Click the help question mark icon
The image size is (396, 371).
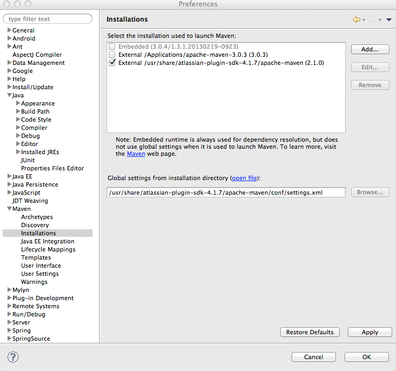coord(13,357)
